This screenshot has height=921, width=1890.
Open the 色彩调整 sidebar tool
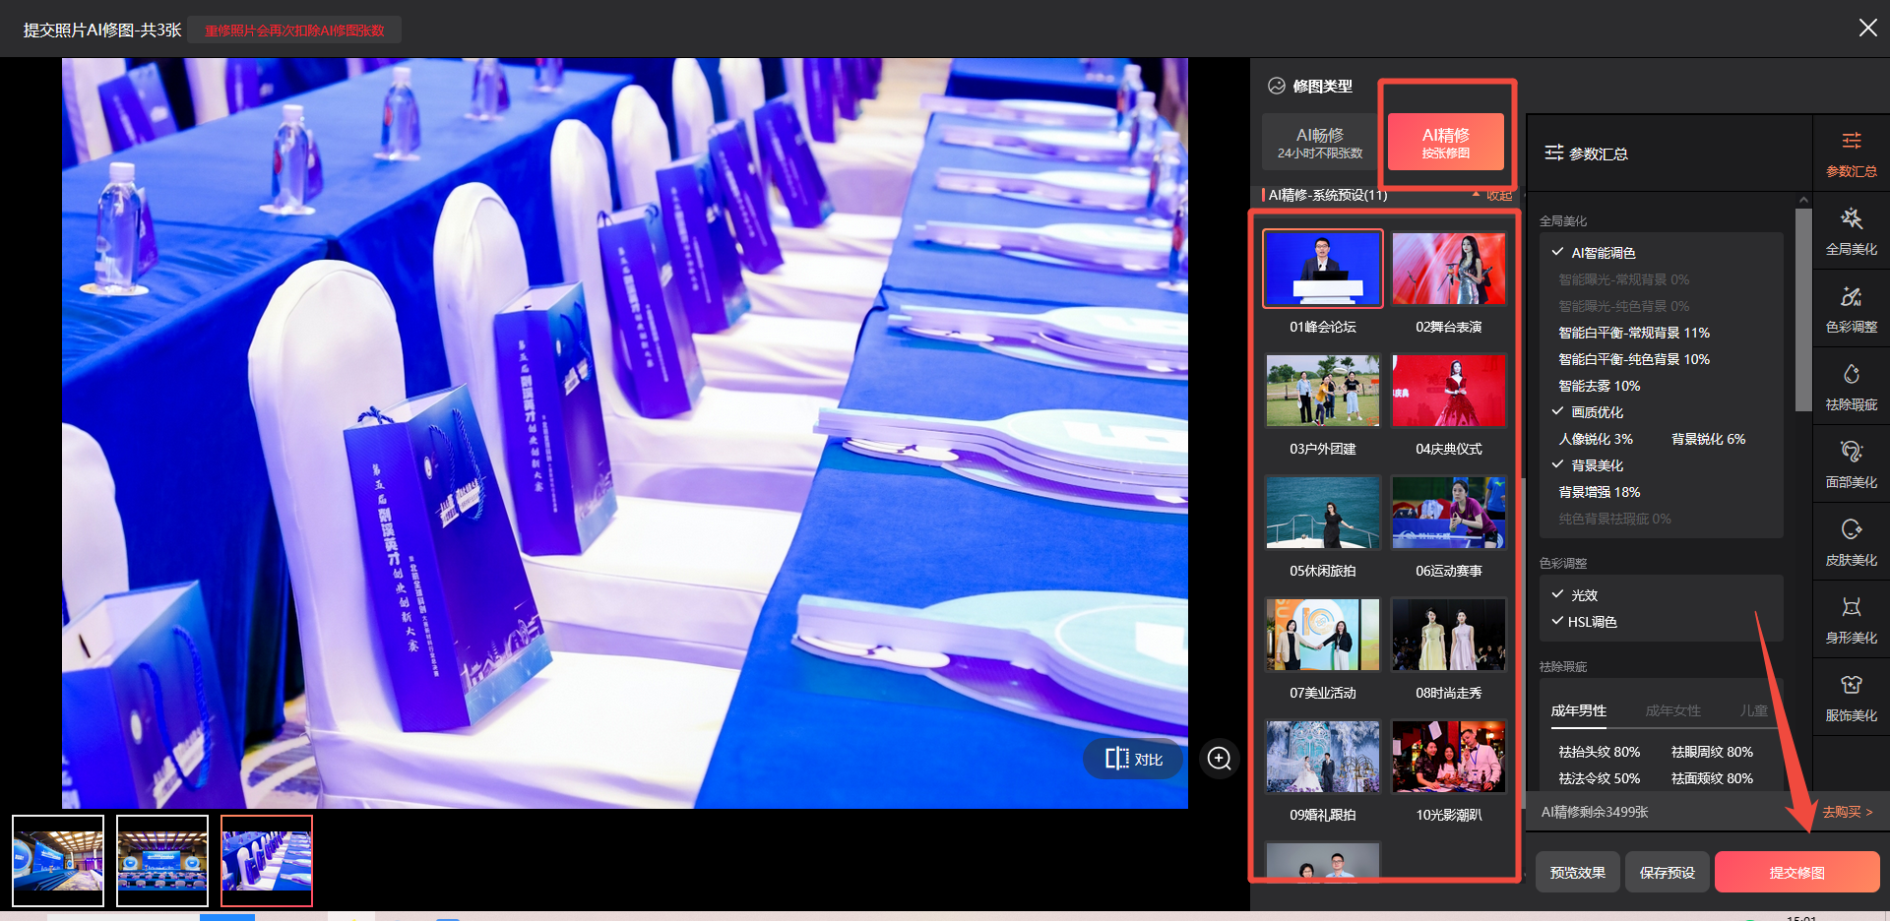tap(1851, 309)
